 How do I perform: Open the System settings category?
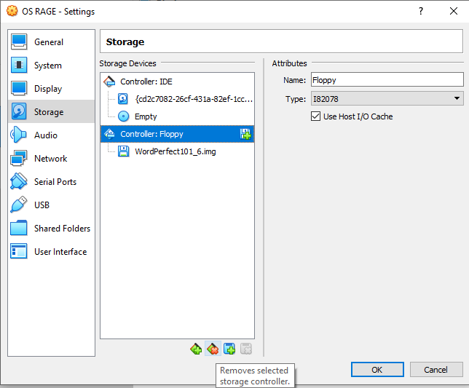click(x=48, y=66)
